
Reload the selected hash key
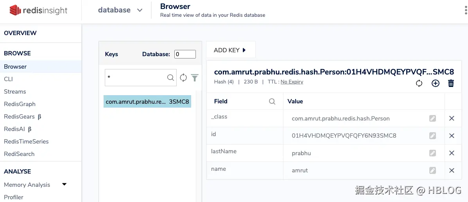(419, 83)
